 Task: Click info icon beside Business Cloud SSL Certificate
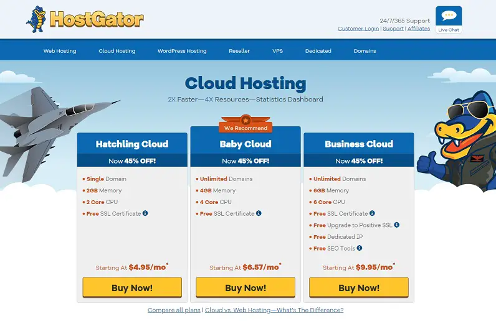coord(373,213)
